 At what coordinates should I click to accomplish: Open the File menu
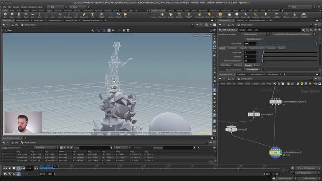click(4, 7)
